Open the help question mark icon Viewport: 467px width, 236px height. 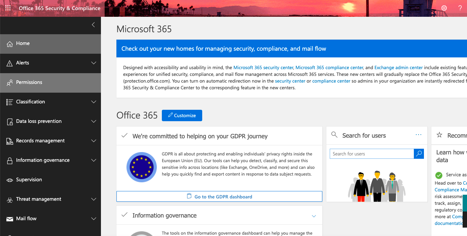click(460, 8)
